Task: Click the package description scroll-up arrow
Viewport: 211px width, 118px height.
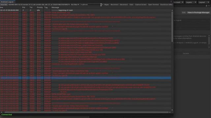Action: click(x=209, y=36)
